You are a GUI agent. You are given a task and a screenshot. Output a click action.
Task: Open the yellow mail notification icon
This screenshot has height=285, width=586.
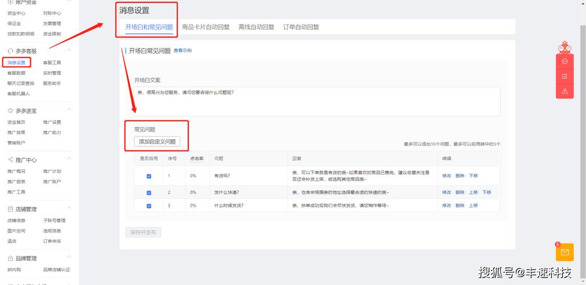tap(565, 252)
